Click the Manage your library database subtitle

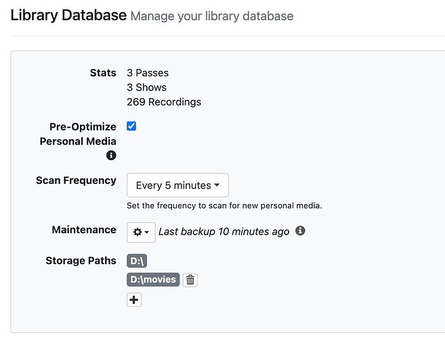pyautogui.click(x=212, y=16)
